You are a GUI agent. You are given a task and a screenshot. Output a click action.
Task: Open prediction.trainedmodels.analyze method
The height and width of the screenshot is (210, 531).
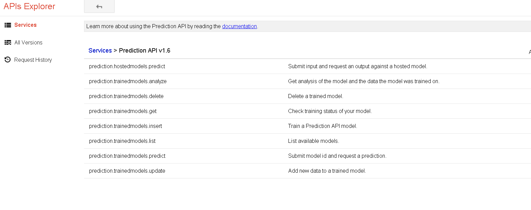pos(128,81)
